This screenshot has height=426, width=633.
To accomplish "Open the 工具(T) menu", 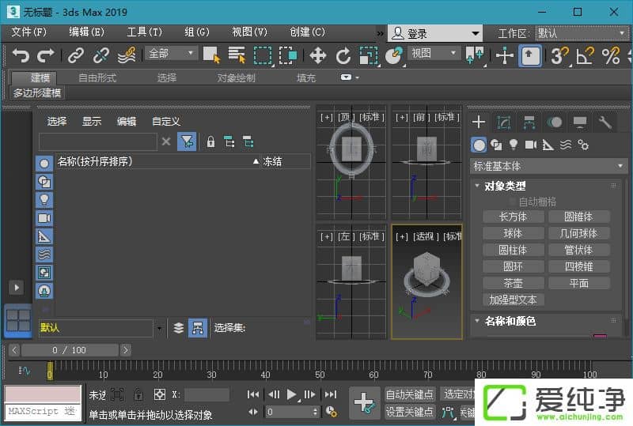I will click(x=144, y=32).
